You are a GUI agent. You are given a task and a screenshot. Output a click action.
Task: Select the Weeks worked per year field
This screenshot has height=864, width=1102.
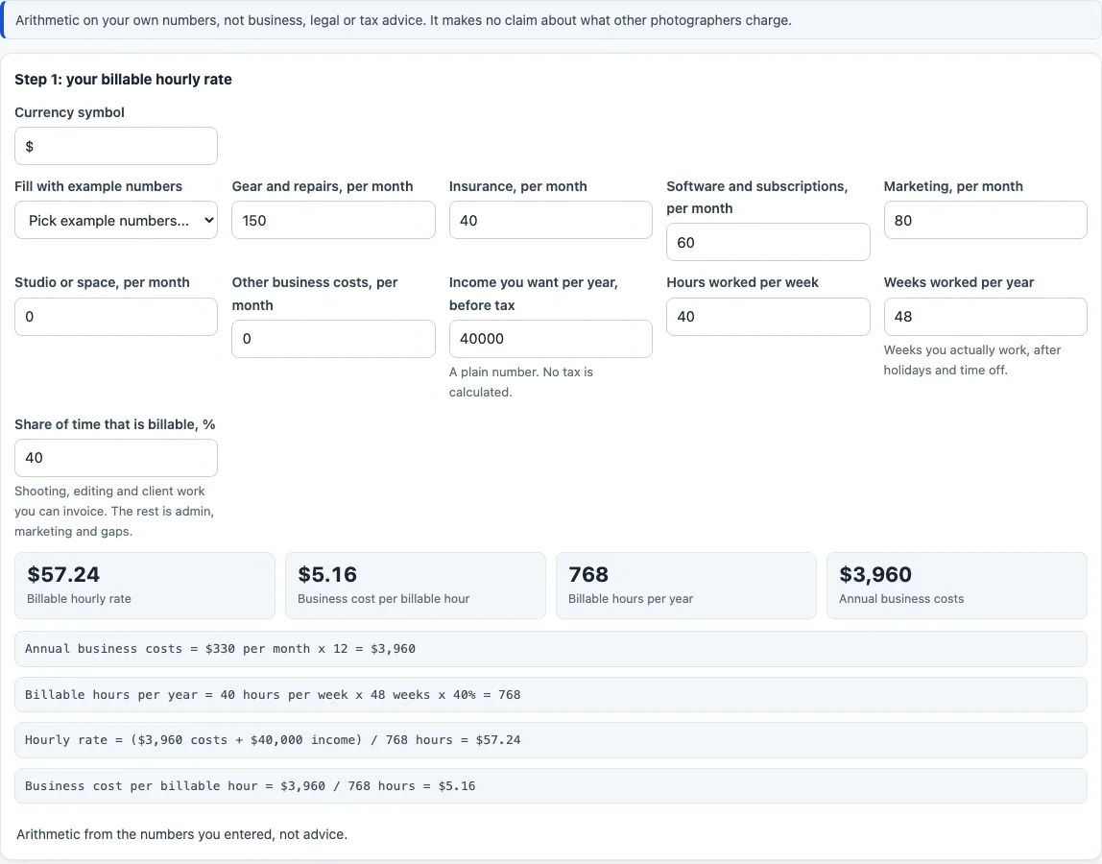tap(985, 317)
